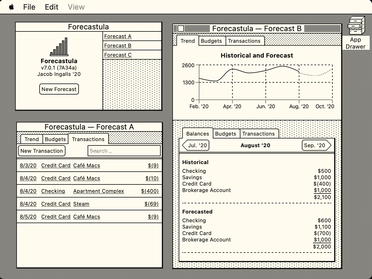Viewport: 372px width, 279px height.
Task: Open the 8/5/20 transaction date
Action: [x=28, y=217]
